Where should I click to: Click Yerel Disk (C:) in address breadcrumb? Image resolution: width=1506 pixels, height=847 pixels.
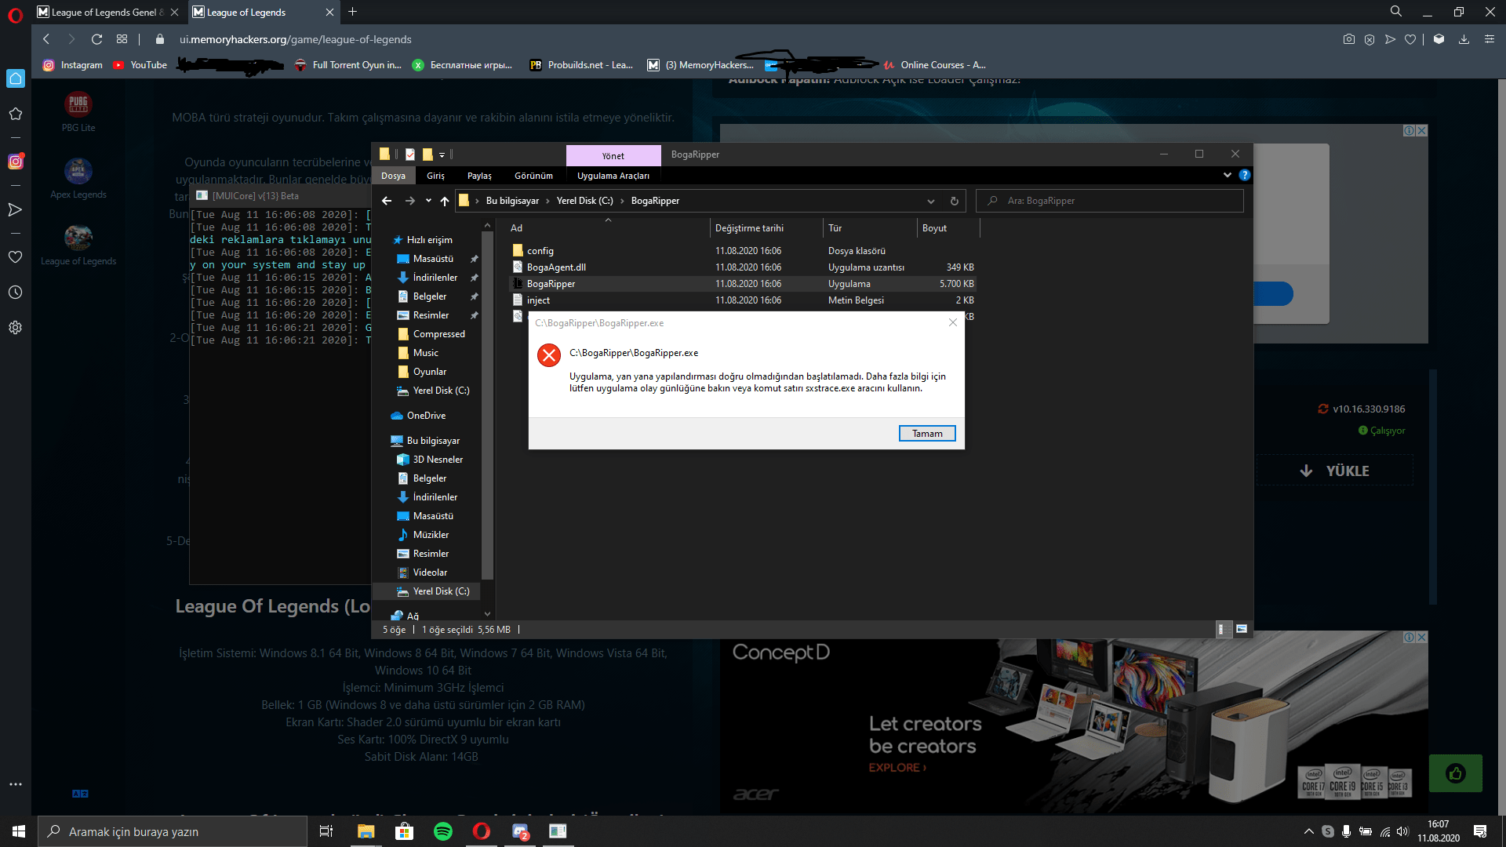click(585, 201)
